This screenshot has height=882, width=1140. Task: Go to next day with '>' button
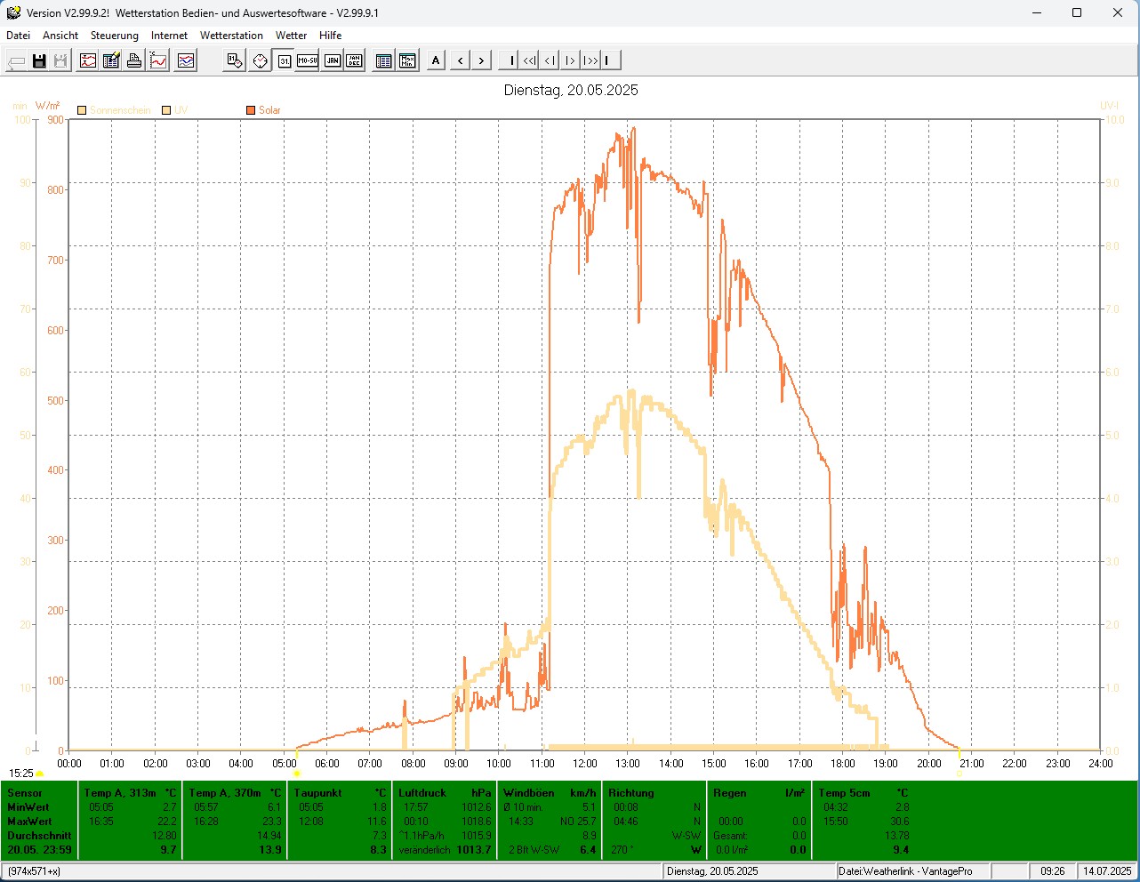481,60
